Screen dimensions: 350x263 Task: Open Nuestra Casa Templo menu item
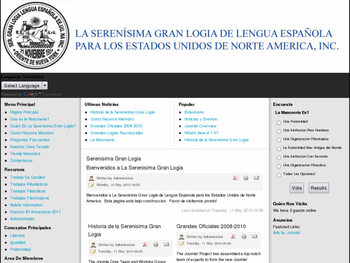coord(29,147)
